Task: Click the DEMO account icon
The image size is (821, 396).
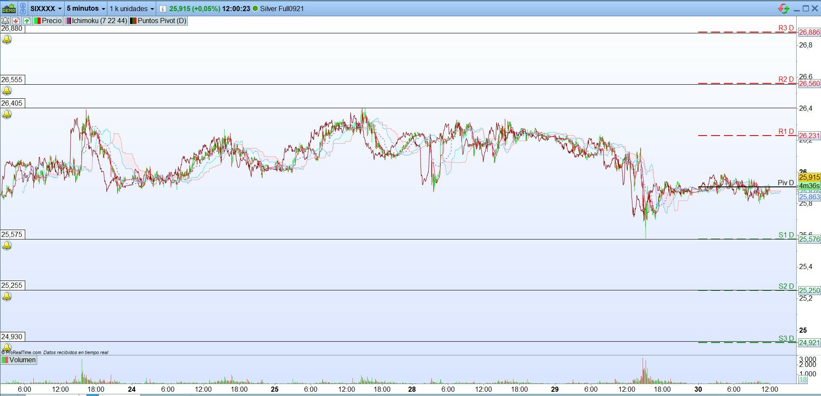Action: tap(9, 9)
